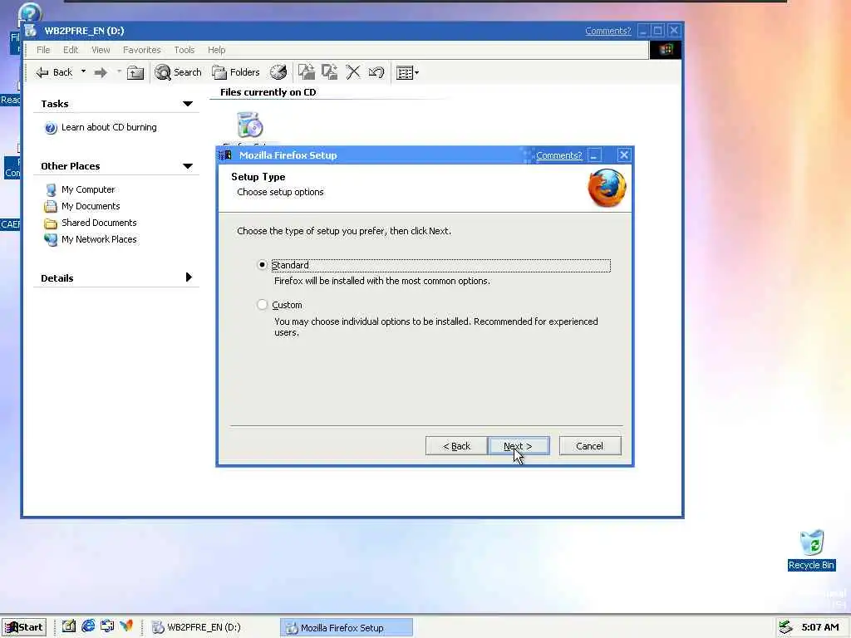Image resolution: width=851 pixels, height=638 pixels.
Task: Click Next in Firefox Setup
Action: (519, 446)
